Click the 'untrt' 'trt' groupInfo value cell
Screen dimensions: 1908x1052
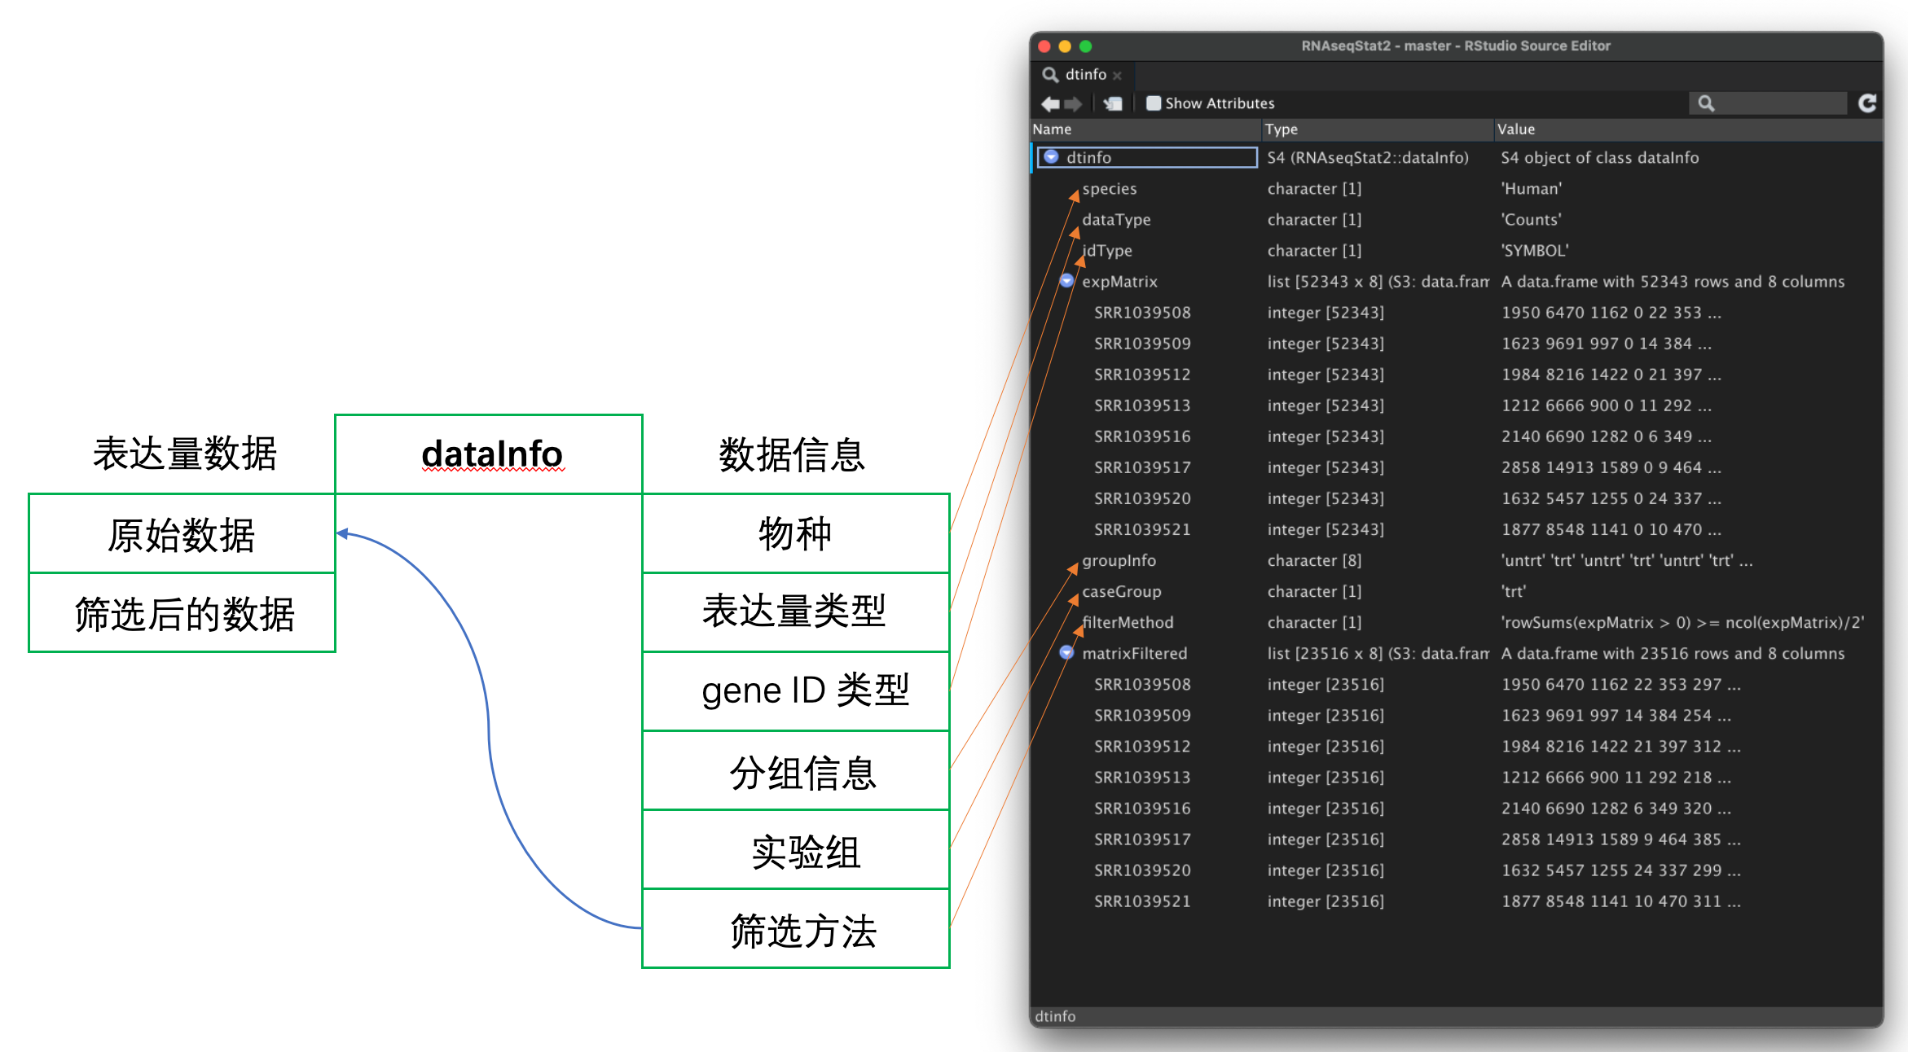click(1627, 560)
